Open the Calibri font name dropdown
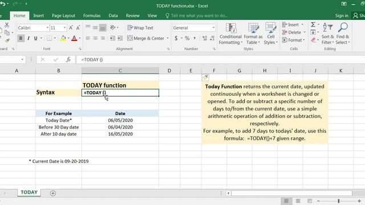The height and width of the screenshot is (205, 365). pyautogui.click(x=47, y=28)
